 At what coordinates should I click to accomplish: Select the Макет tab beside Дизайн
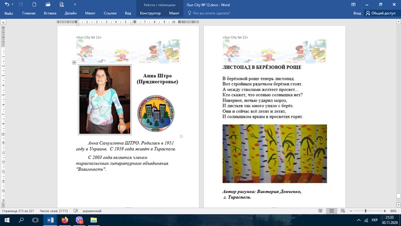coord(90,13)
